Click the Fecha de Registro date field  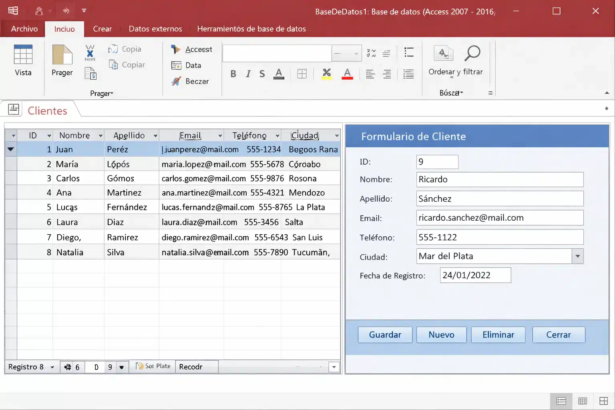click(x=475, y=275)
